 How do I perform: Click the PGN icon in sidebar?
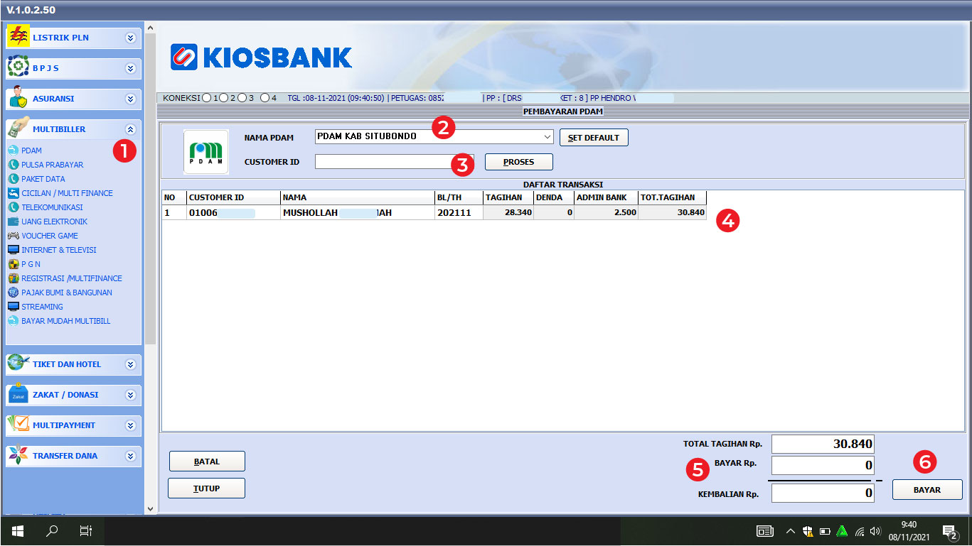coord(13,264)
